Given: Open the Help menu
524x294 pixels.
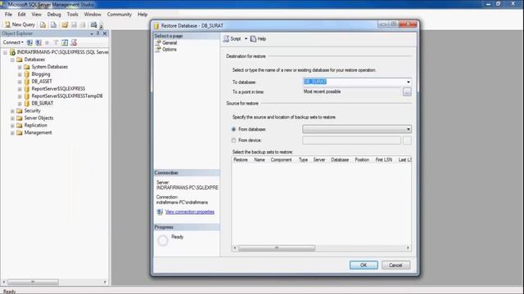Looking at the screenshot, I should click(x=142, y=15).
